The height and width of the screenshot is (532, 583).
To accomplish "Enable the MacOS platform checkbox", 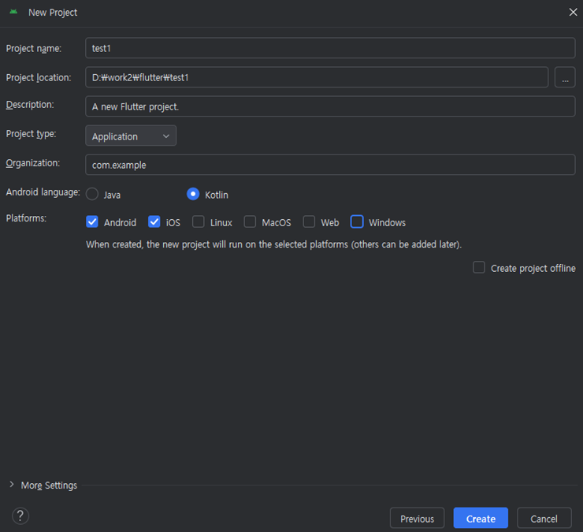I will pos(250,222).
